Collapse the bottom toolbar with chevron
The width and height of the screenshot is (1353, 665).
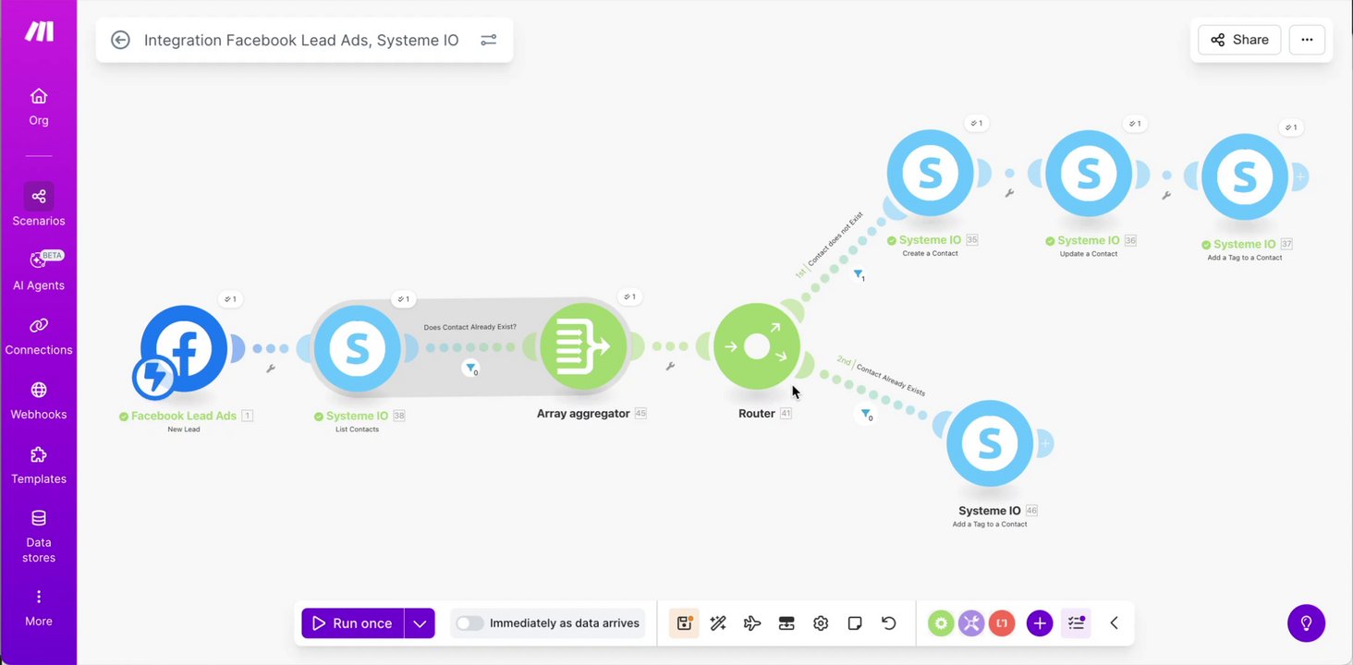click(1115, 623)
